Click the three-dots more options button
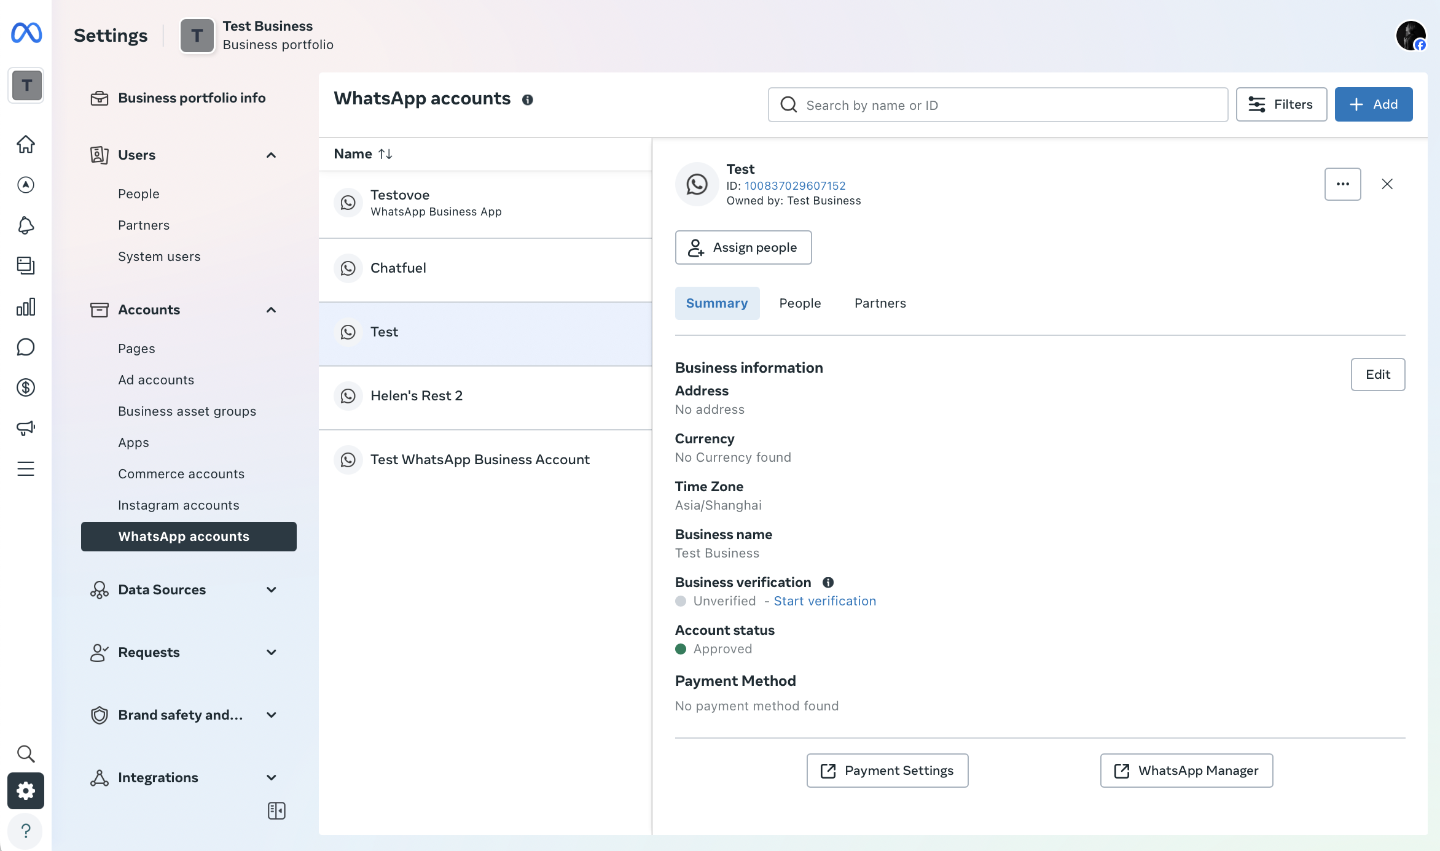 tap(1342, 184)
